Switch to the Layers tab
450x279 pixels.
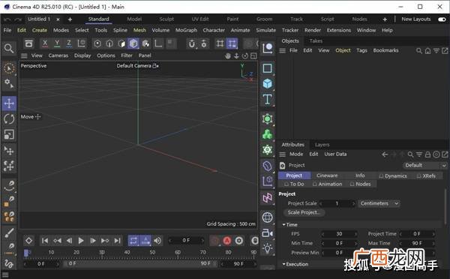(x=322, y=145)
